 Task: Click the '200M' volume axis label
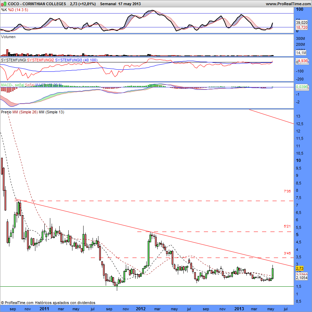[x=301, y=44]
